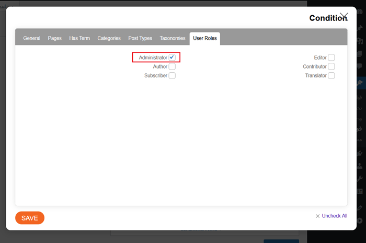This screenshot has height=243, width=366.
Task: Check the Contributor role checkbox
Action: click(x=331, y=67)
